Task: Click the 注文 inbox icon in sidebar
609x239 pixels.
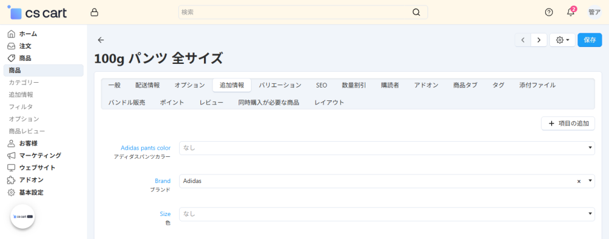Action: point(12,46)
